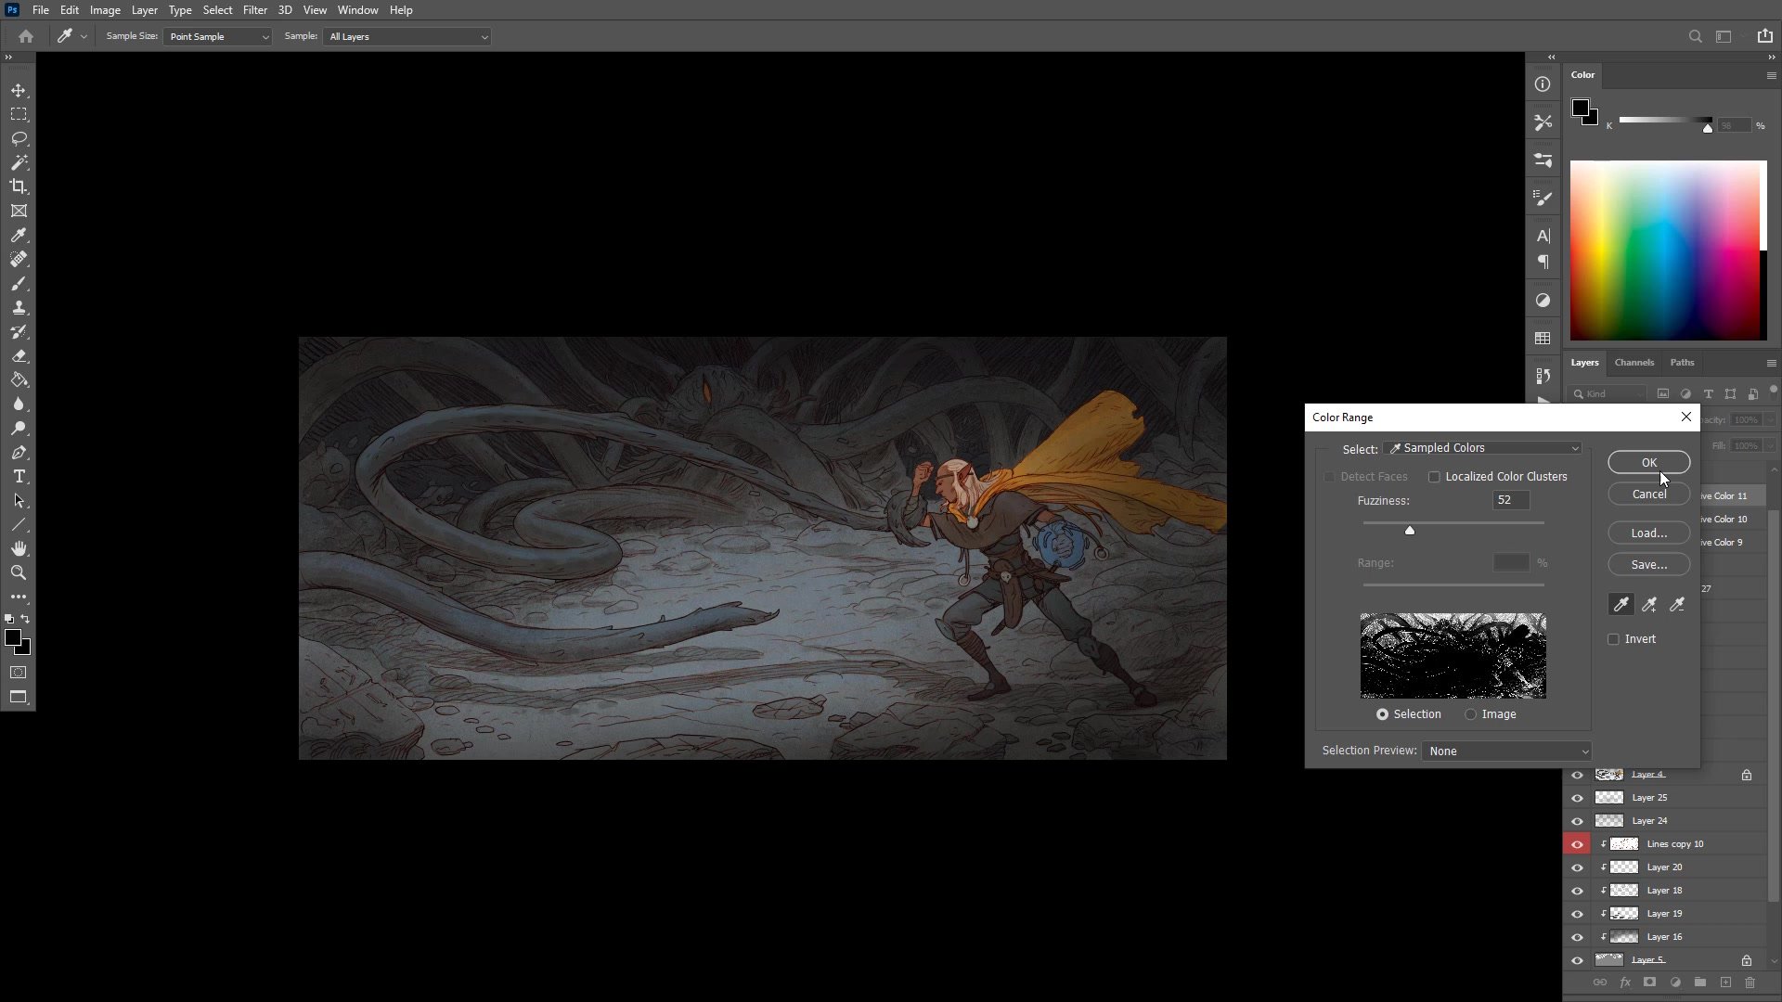Screen dimensions: 1782x1002
Task: Check the Invert option
Action: pos(1613,639)
